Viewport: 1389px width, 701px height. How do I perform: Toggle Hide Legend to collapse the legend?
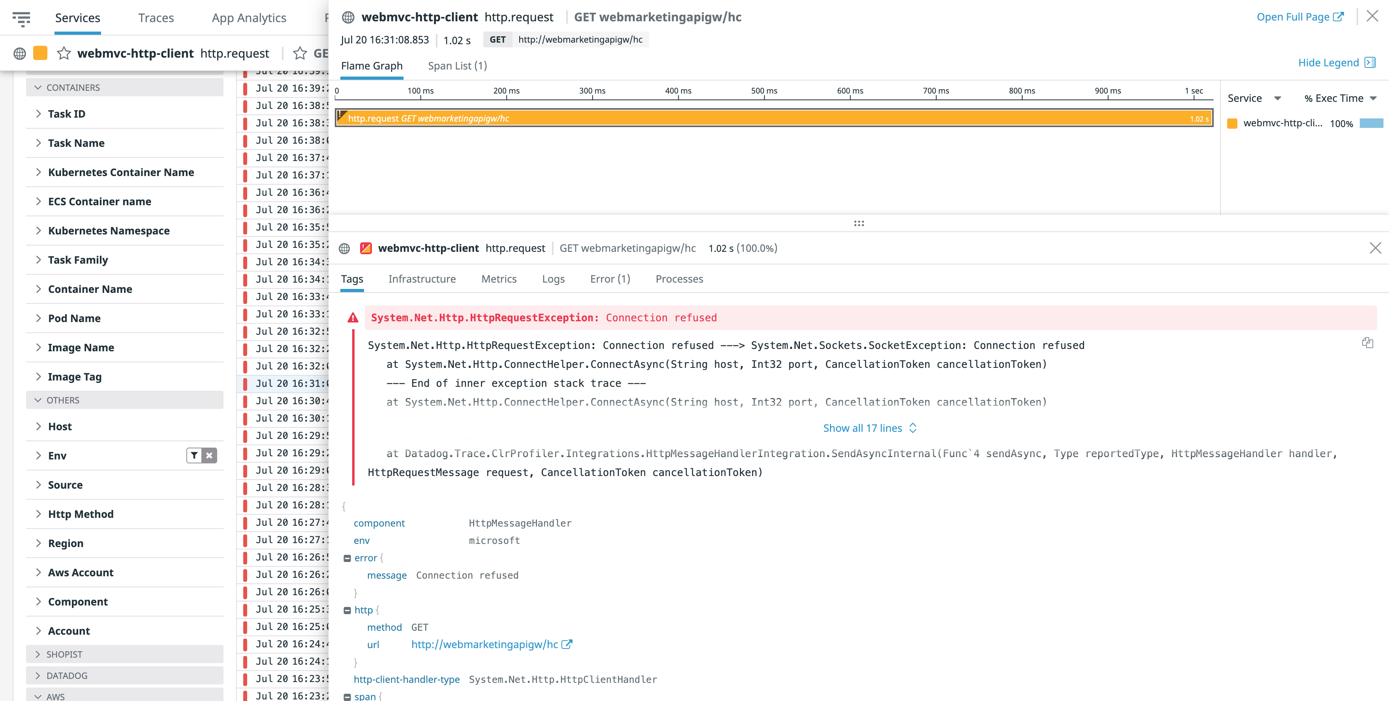[x=1329, y=62]
